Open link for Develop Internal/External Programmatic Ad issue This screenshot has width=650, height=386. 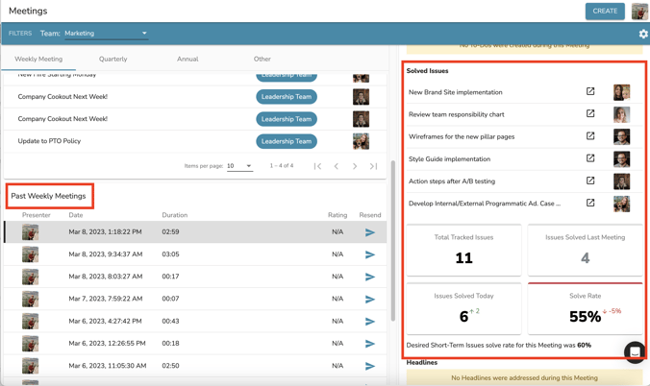point(590,203)
